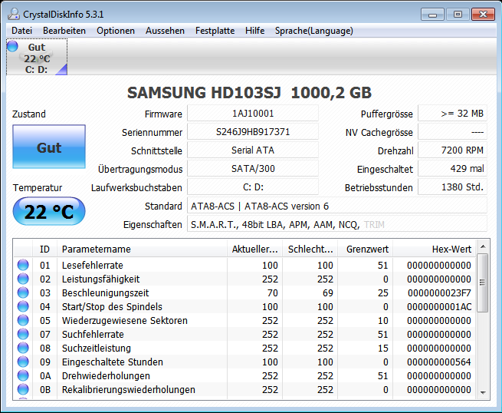Click the Puffergrösse value >= 32 MB
Viewport: 502px width, 413px height.
(453, 113)
